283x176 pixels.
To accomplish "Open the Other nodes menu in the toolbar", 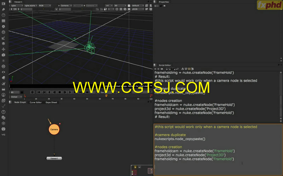I will pyautogui.click(x=3, y=89).
